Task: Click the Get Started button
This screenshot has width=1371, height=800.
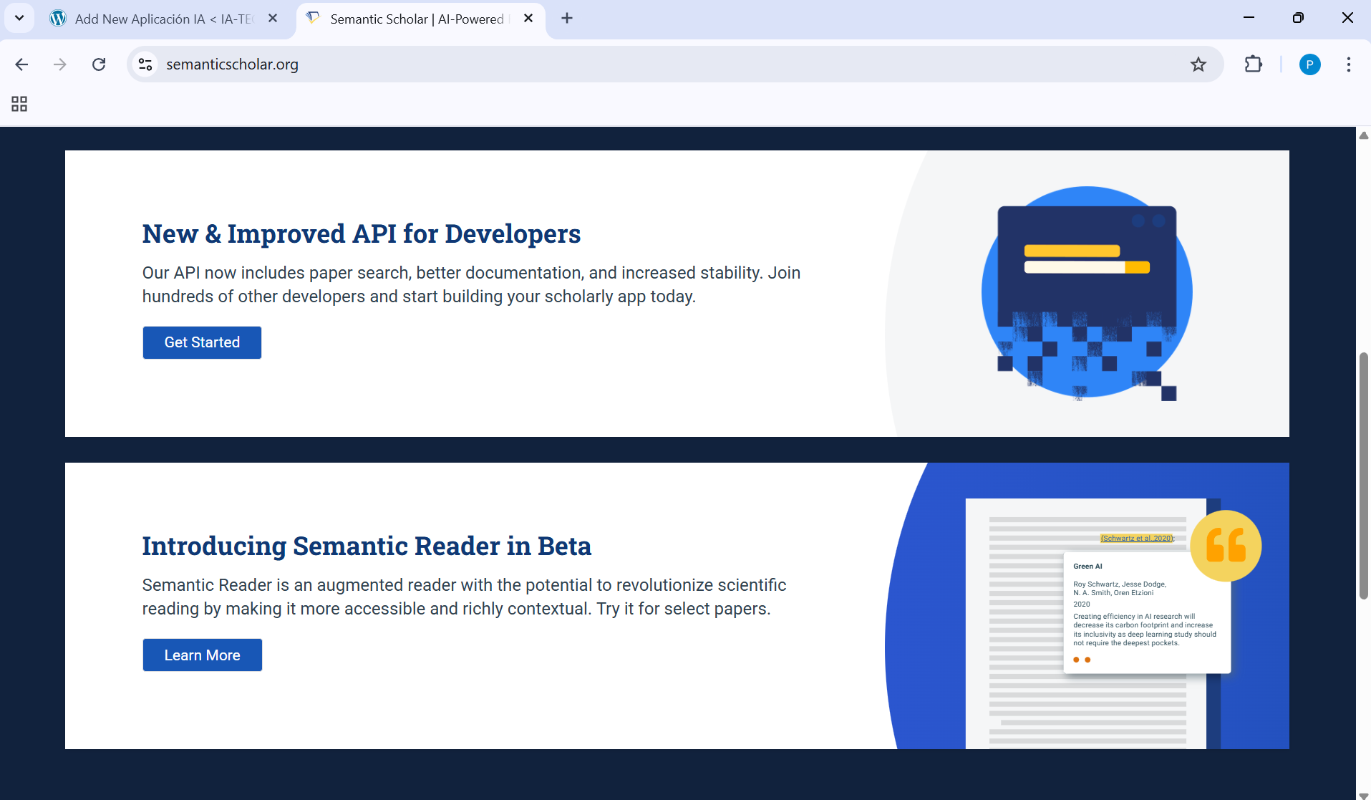Action: (202, 342)
